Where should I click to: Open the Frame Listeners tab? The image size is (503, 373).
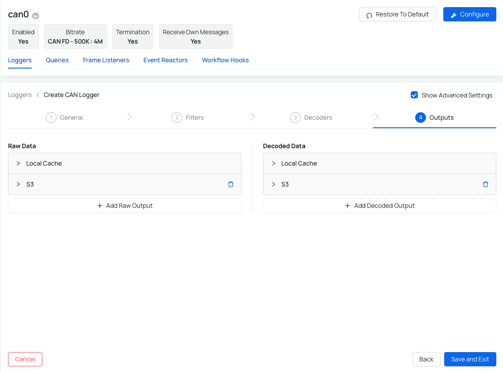click(x=106, y=60)
